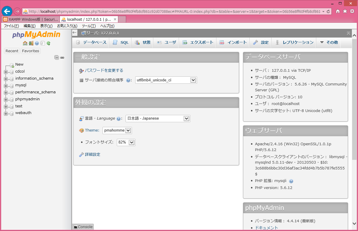Expand the cdcol database tree node
The width and height of the screenshot is (358, 231).
click(6, 72)
